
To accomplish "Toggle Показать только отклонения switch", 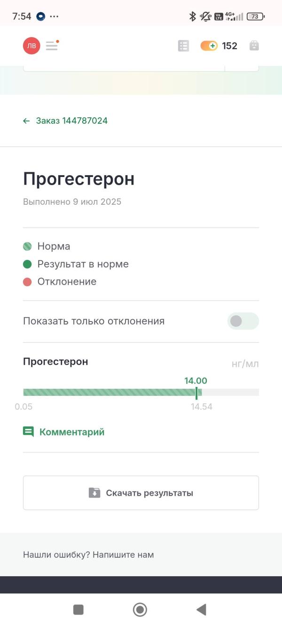I will pos(243,321).
